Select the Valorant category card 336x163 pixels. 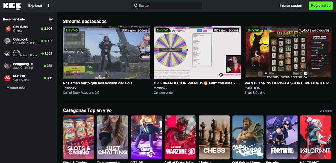pos(316,137)
